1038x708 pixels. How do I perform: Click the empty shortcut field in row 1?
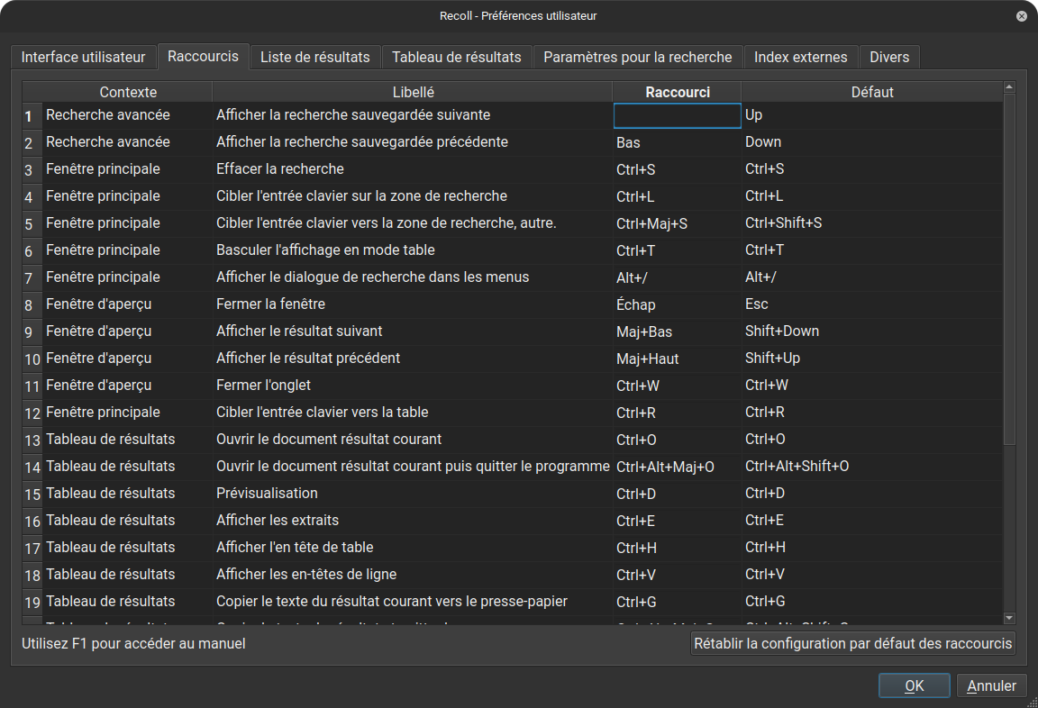[x=677, y=115]
